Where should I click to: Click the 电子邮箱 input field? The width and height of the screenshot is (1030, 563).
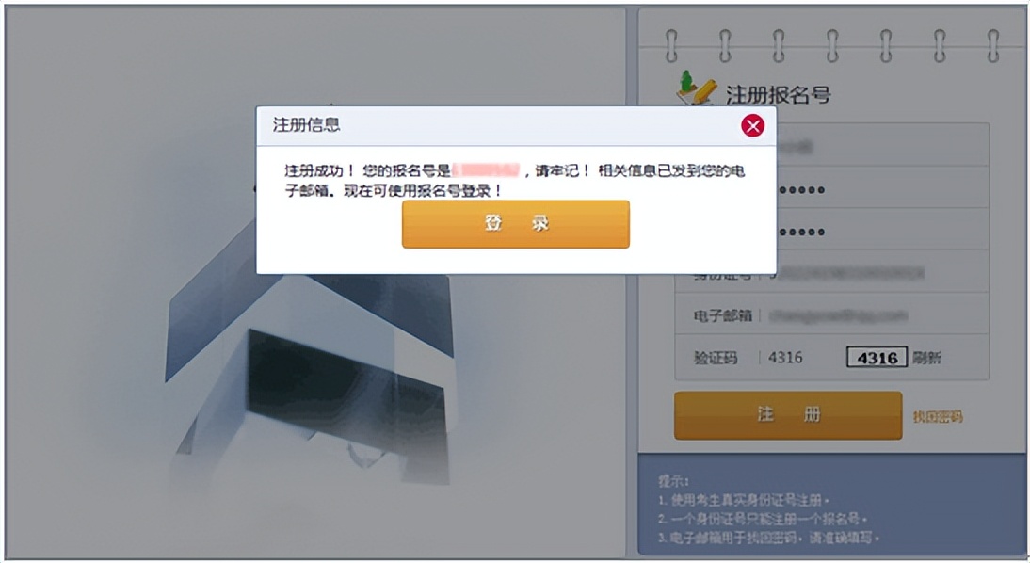click(831, 316)
